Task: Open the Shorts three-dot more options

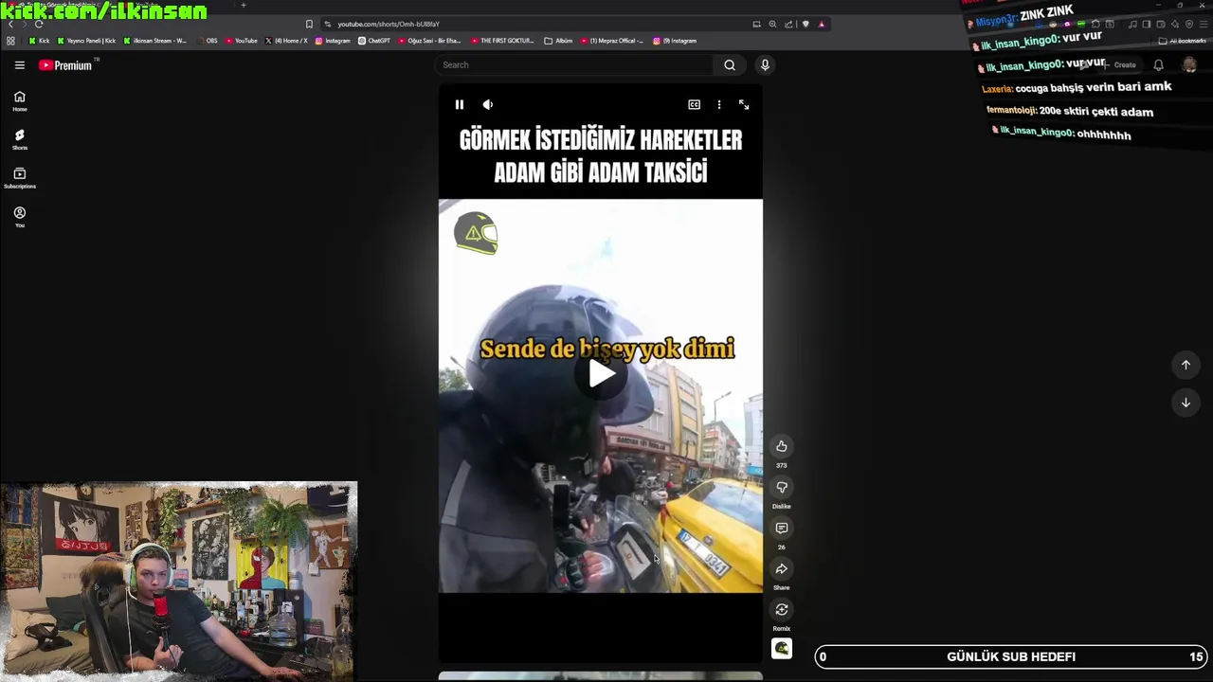Action: [x=719, y=104]
